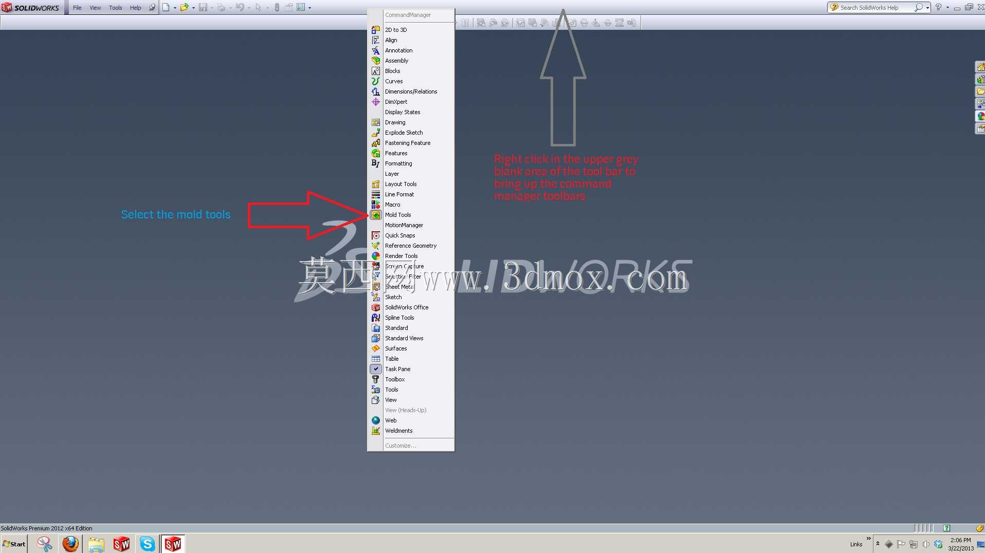Click the Spline Tools icon

pos(376,318)
